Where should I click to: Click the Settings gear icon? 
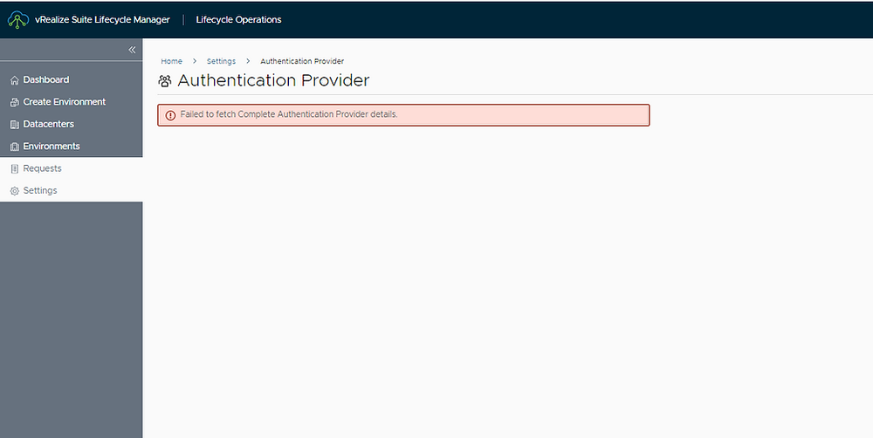(15, 191)
